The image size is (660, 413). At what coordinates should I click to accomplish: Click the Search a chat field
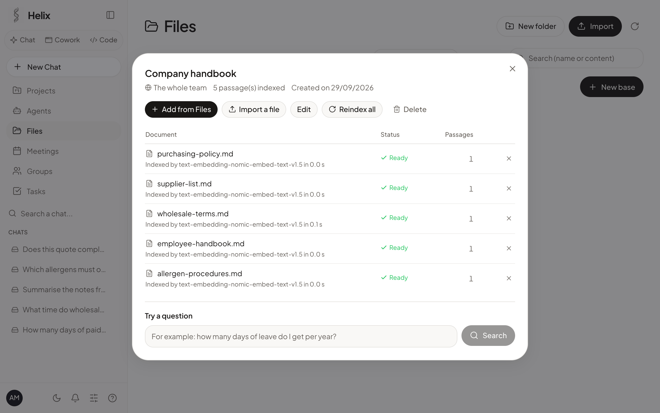click(x=63, y=214)
